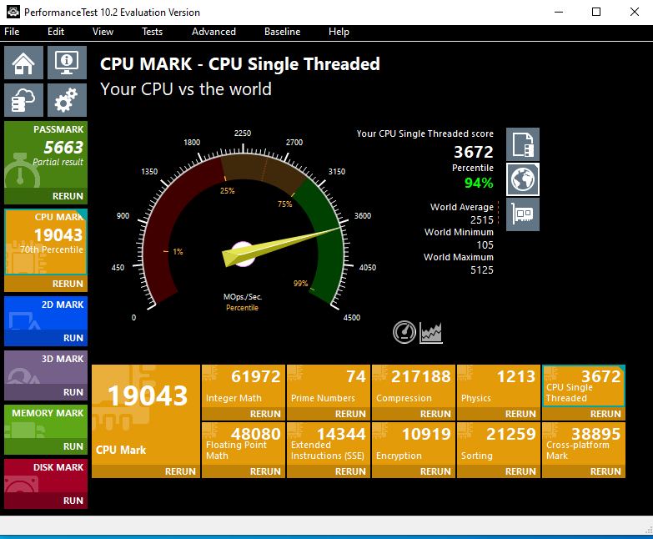Image resolution: width=653 pixels, height=539 pixels.
Task: Rerun the large CPU Mark tile test
Action: (146, 471)
